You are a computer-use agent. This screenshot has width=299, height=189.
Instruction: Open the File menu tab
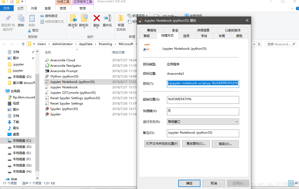click(7, 8)
